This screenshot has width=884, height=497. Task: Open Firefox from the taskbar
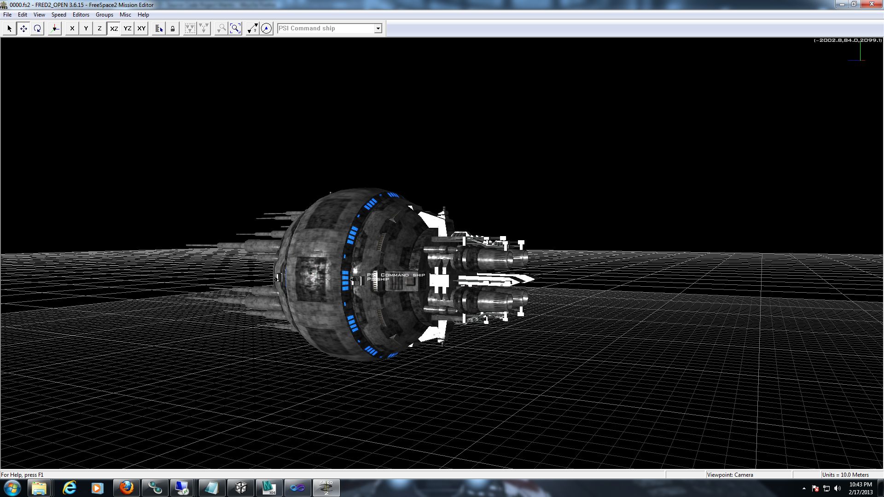[x=126, y=488]
